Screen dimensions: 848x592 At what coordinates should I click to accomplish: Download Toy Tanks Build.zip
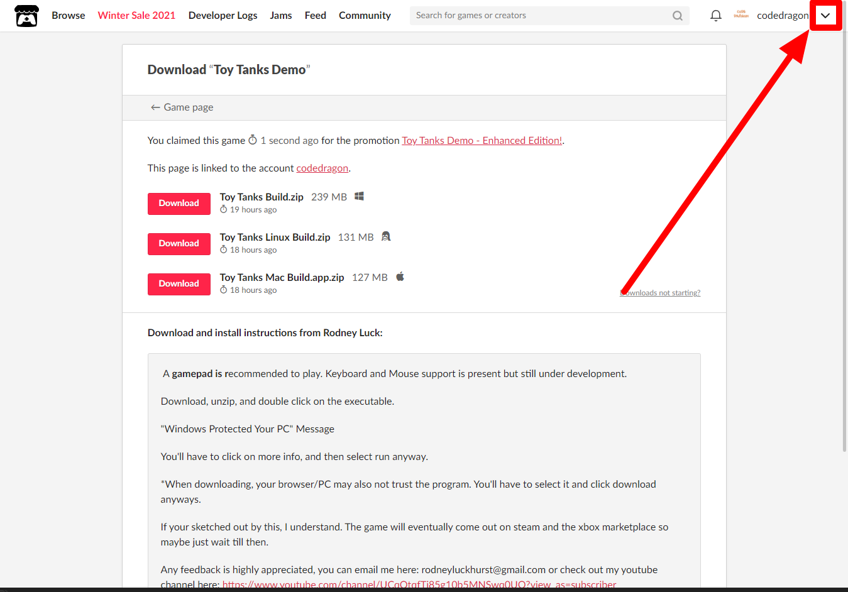click(x=179, y=204)
